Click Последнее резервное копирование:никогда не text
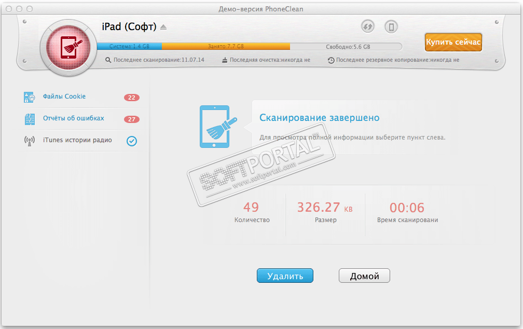Viewport: 523px width, 329px height. [x=397, y=60]
